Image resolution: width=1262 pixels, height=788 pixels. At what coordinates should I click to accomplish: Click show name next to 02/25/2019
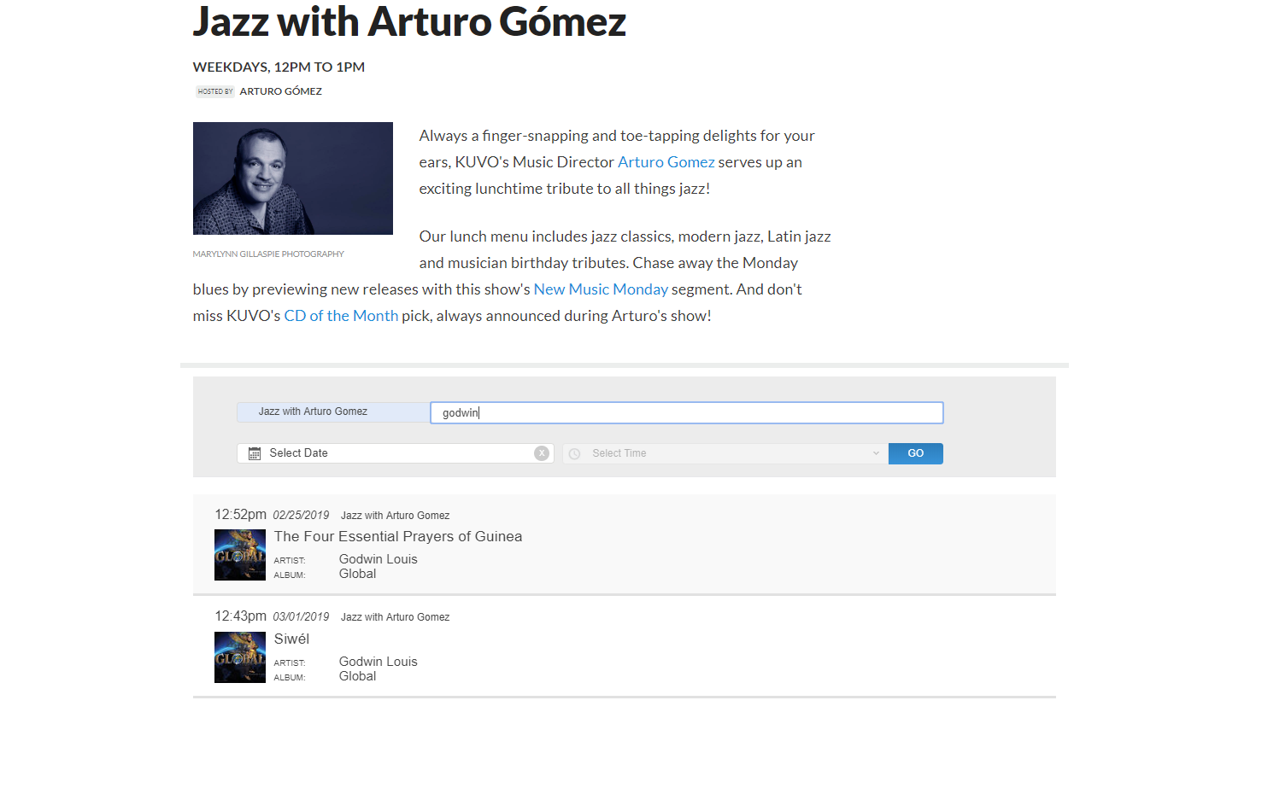(x=395, y=516)
